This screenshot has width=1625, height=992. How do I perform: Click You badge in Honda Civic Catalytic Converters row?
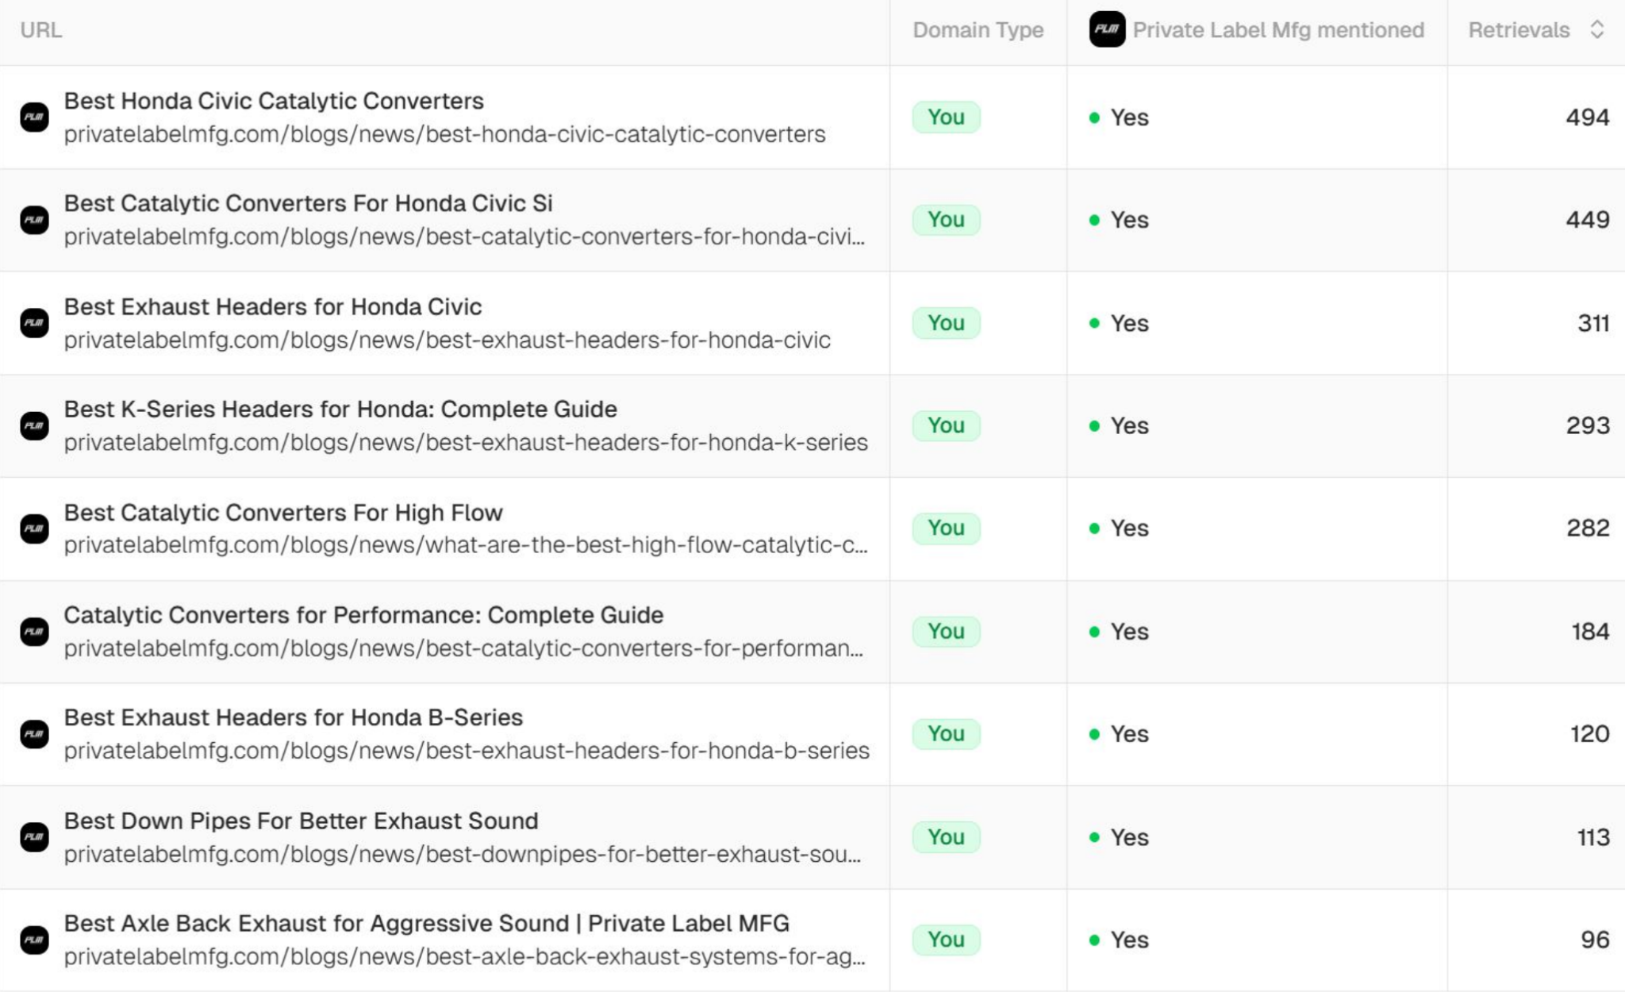(946, 117)
